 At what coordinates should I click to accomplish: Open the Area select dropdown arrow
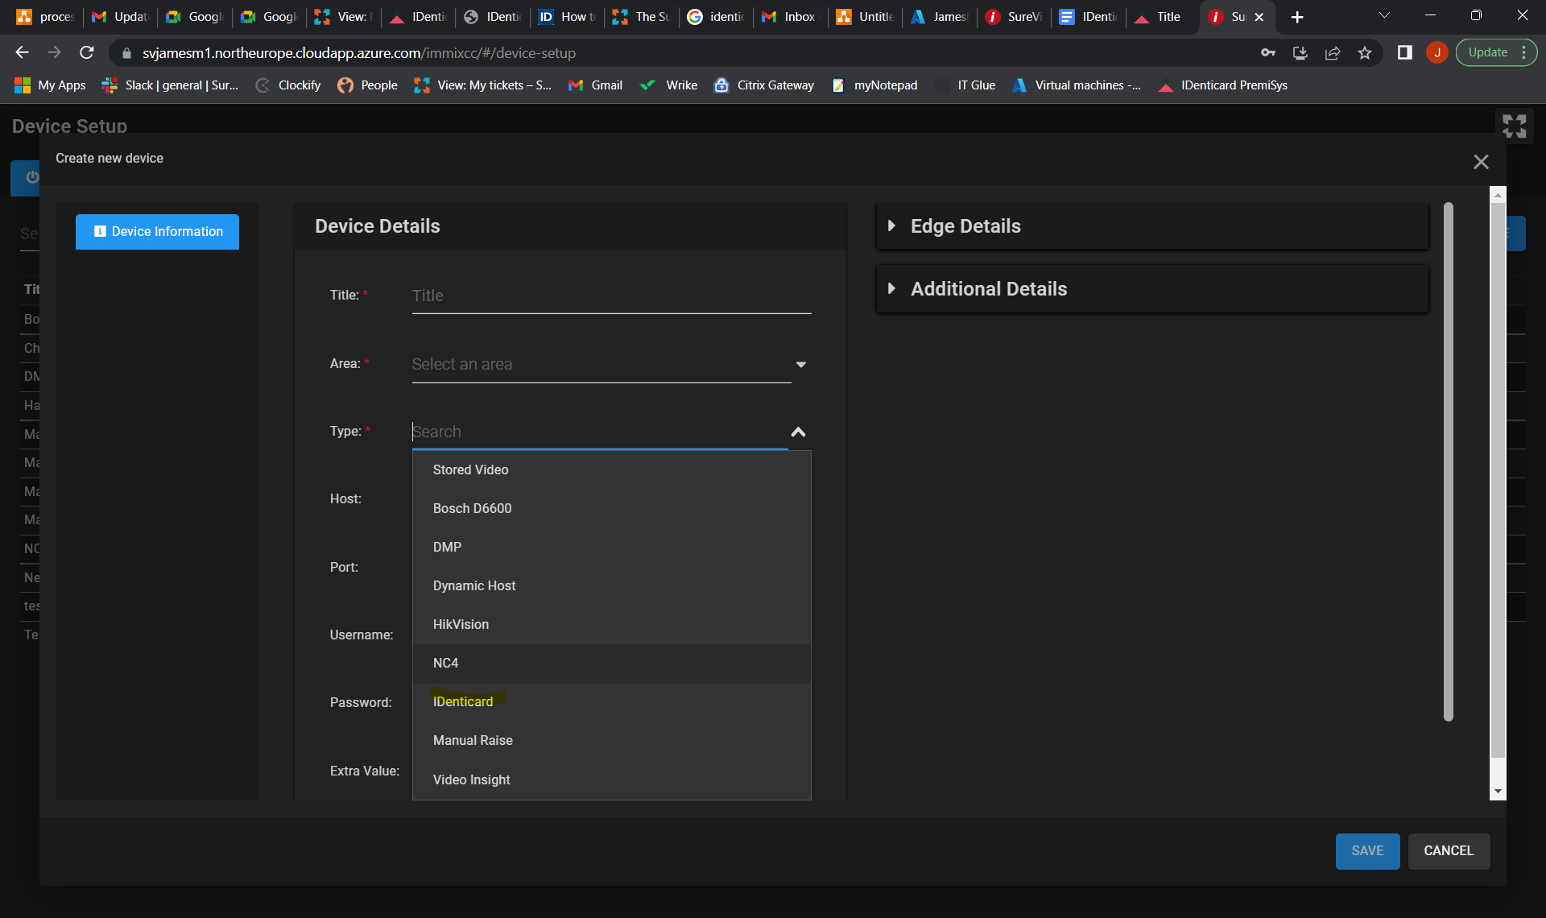pos(800,364)
